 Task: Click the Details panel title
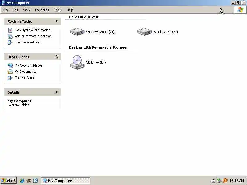coord(14,92)
